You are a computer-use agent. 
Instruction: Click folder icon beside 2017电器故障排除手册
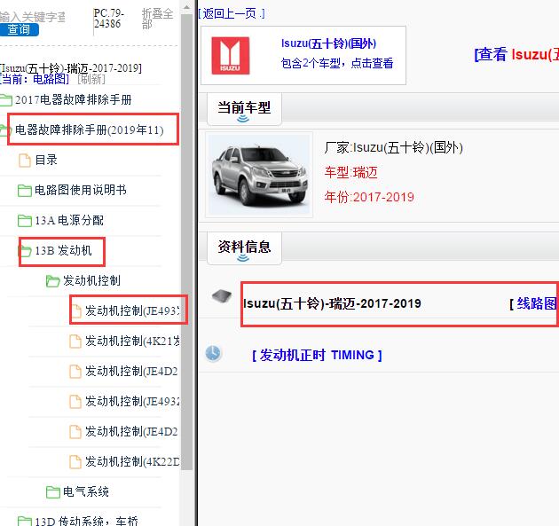click(x=6, y=100)
